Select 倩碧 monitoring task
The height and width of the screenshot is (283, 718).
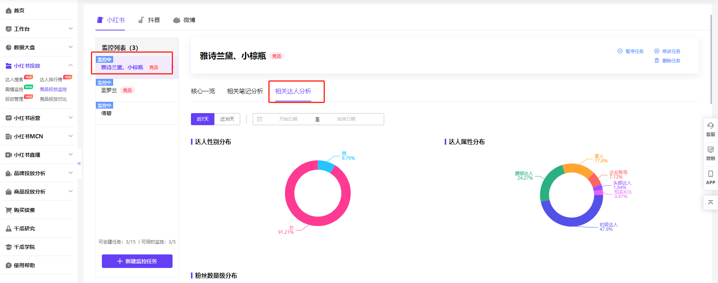coord(137,113)
